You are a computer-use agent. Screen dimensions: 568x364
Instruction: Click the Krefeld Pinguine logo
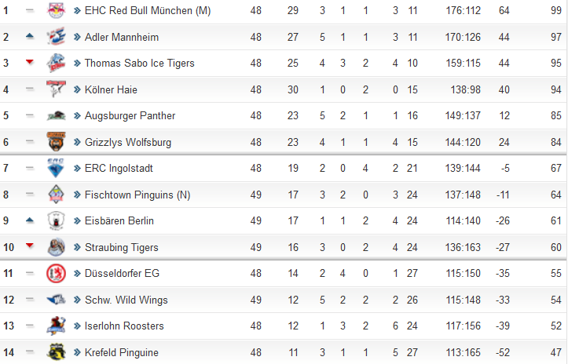56,352
